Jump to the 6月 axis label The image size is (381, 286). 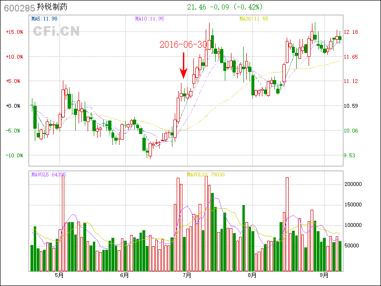pyautogui.click(x=124, y=276)
